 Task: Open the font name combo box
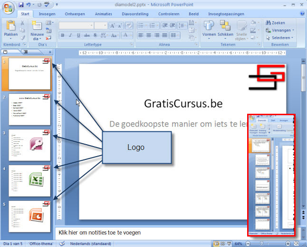click(x=76, y=26)
